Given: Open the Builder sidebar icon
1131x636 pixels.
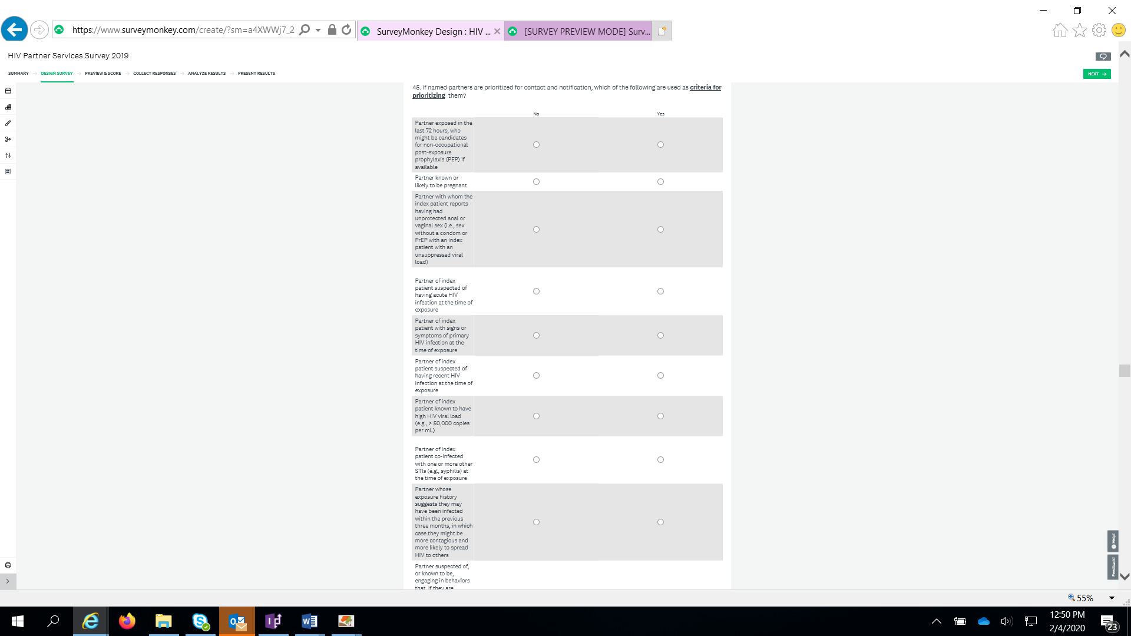Looking at the screenshot, I should [8, 107].
